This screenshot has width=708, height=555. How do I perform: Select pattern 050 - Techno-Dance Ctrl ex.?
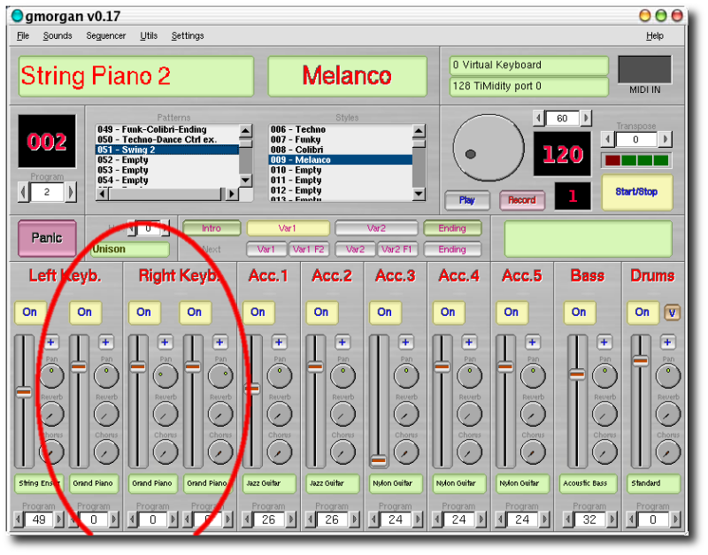pyautogui.click(x=167, y=140)
